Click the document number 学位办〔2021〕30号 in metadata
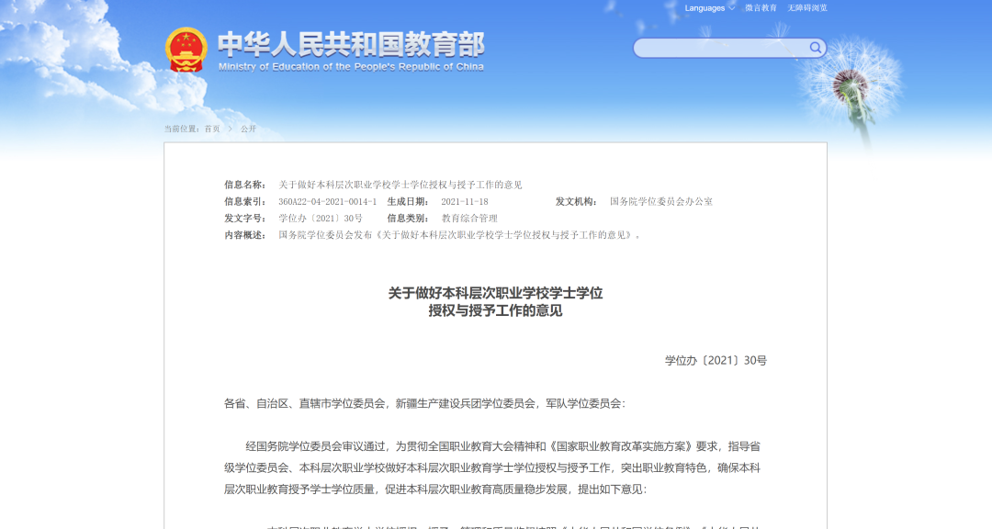The image size is (992, 529). [x=321, y=219]
